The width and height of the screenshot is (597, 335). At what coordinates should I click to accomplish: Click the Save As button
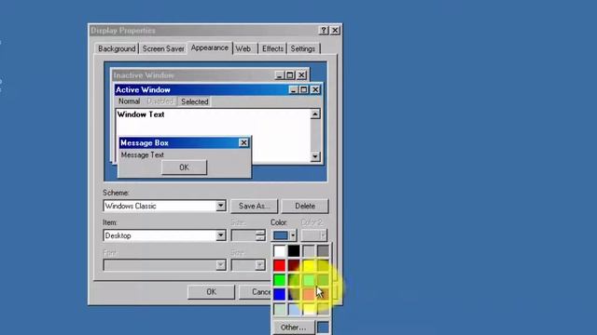click(x=254, y=206)
